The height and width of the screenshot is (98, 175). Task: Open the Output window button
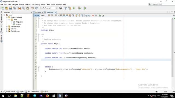click(x=44, y=92)
